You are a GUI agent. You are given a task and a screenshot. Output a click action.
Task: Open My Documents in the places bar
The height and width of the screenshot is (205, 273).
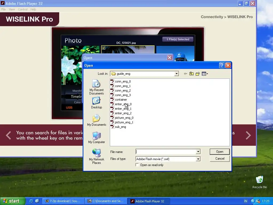click(97, 120)
